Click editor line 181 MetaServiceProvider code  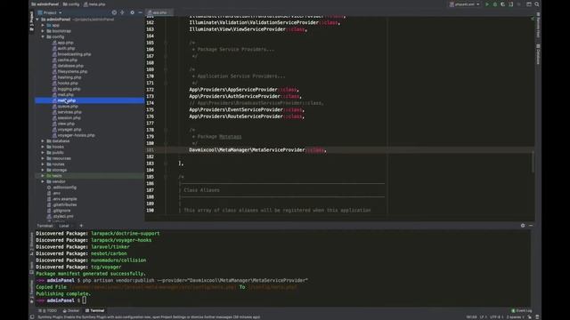[257, 150]
